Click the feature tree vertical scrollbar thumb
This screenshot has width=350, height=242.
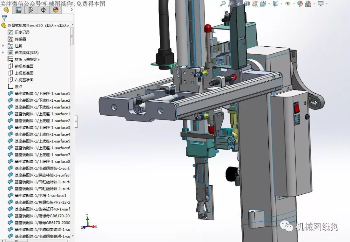pyautogui.click(x=72, y=36)
